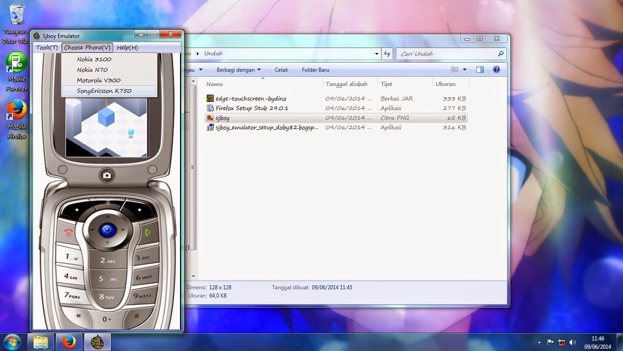This screenshot has height=351, width=623.
Task: Tap the 8 TUV key on the keypad
Action: click(x=107, y=297)
